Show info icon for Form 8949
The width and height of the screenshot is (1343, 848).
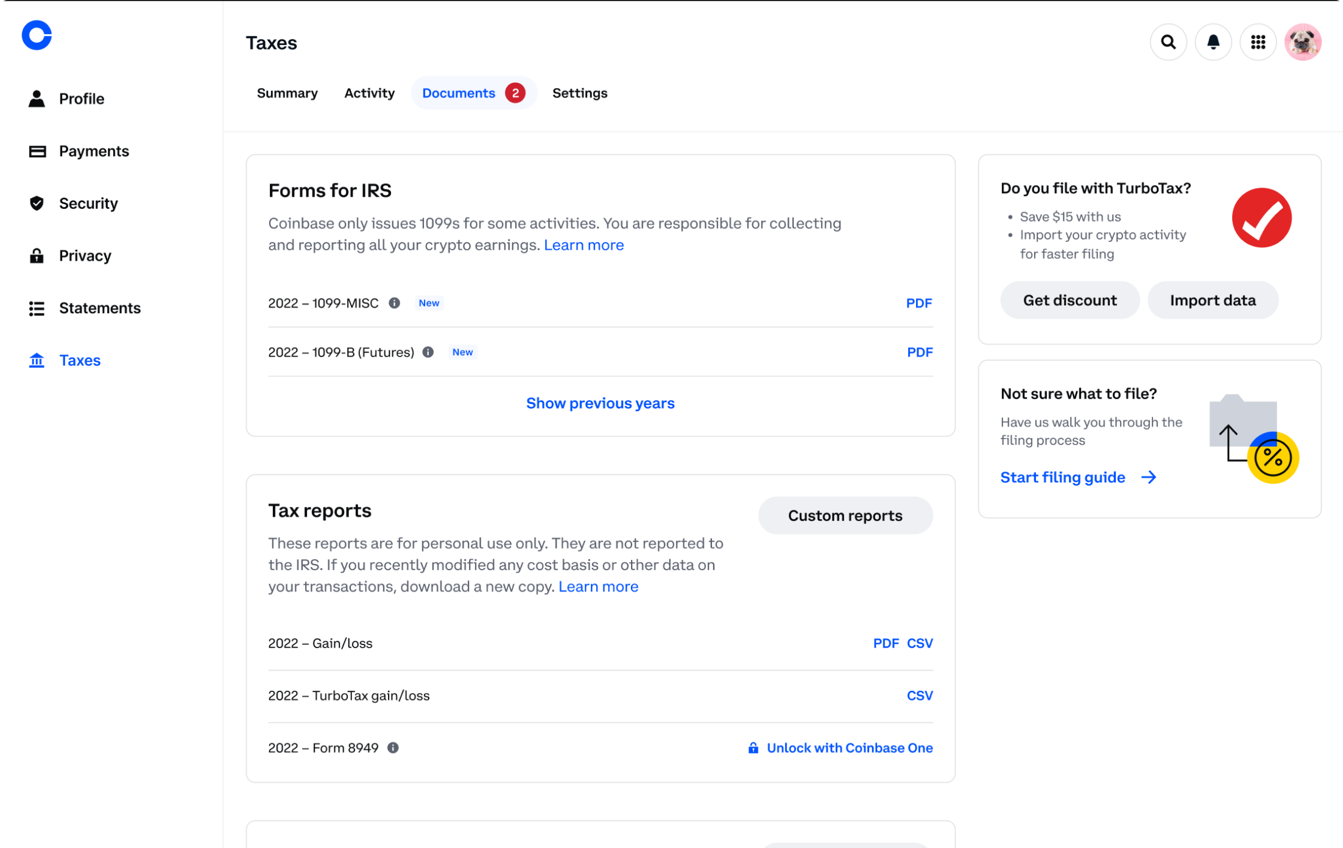pos(393,747)
